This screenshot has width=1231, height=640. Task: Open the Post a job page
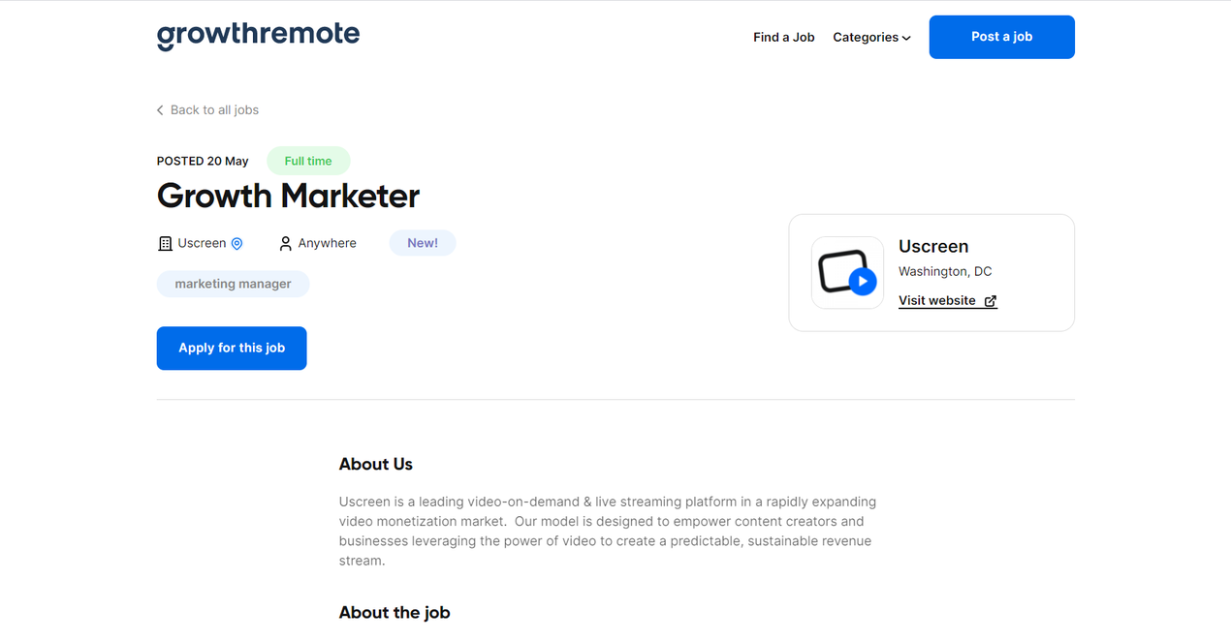tap(1001, 37)
